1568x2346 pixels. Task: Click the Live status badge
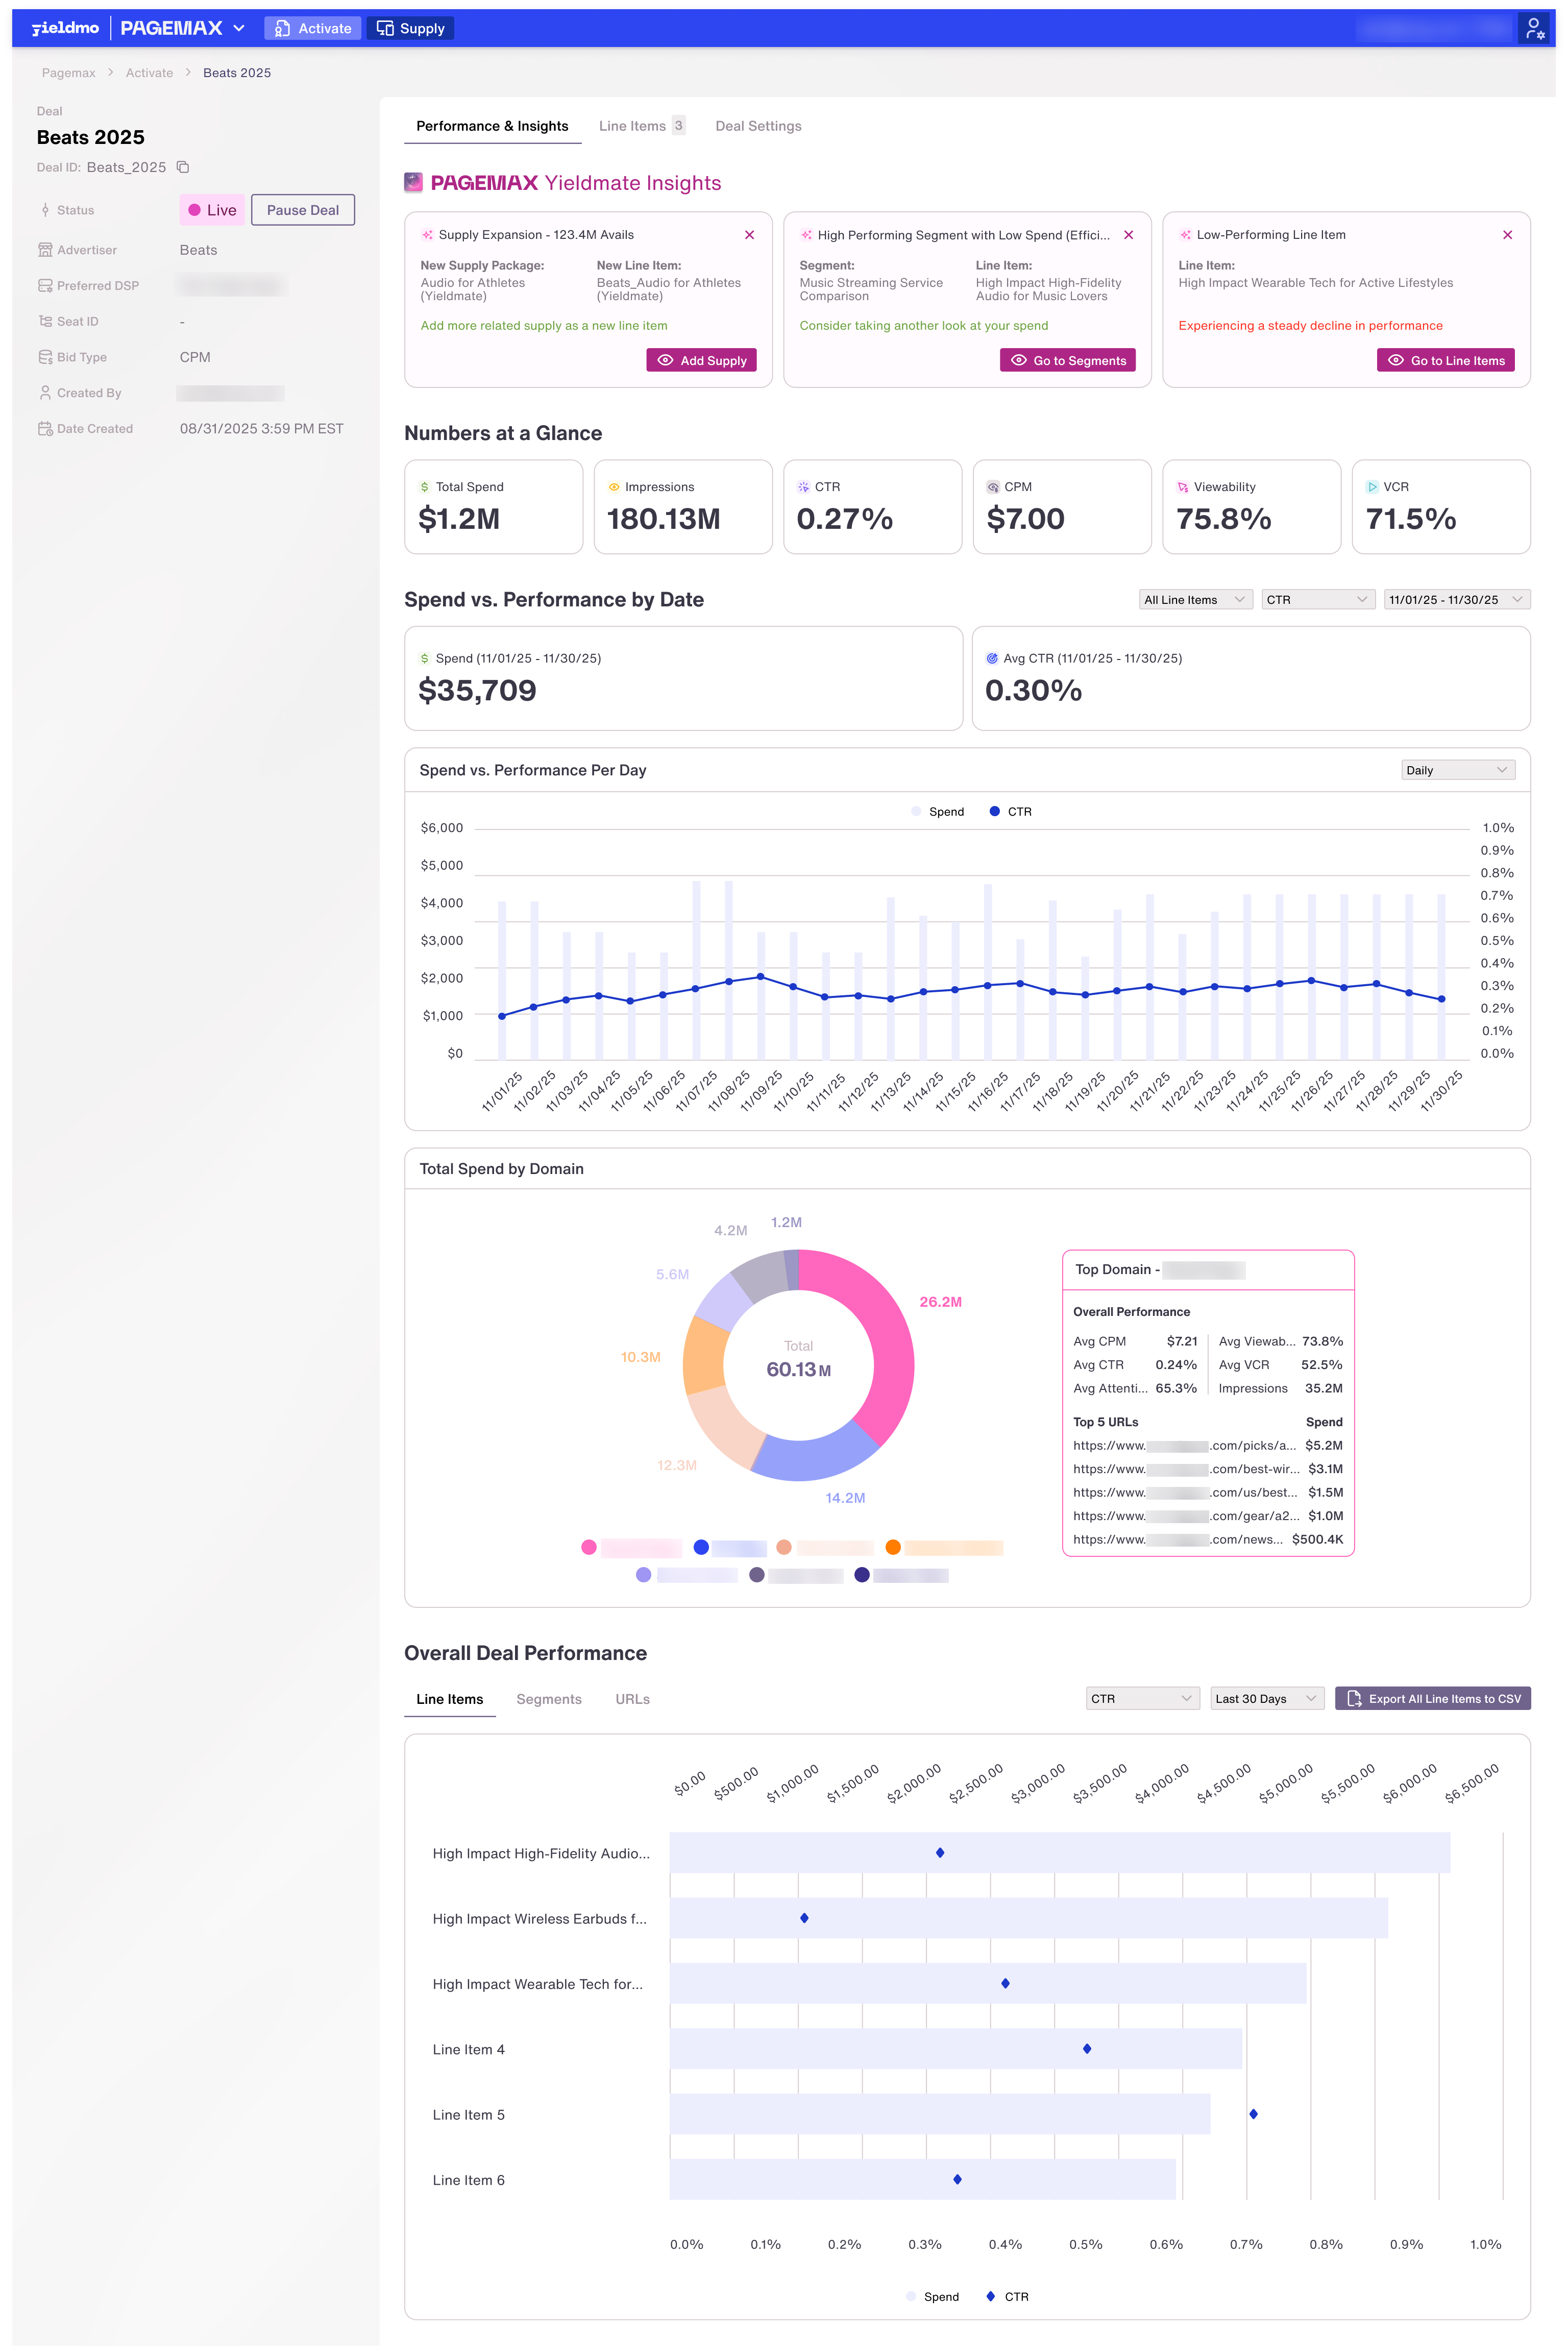point(212,210)
